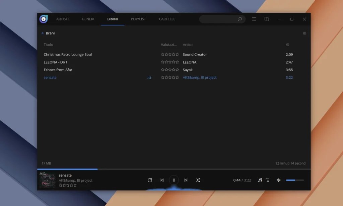
Task: Open the column display options icon above the track list
Action: point(304,33)
